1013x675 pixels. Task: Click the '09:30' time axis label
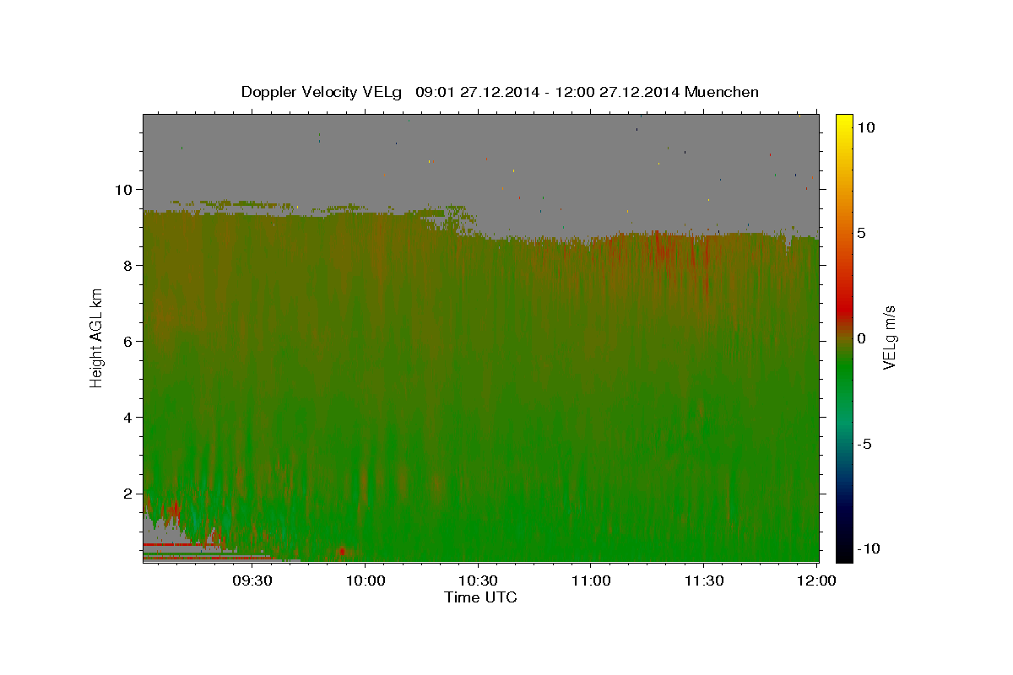coord(252,580)
